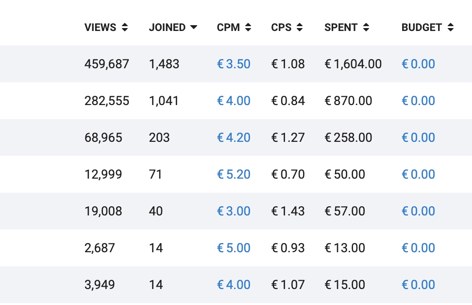Open the € 5.00 CPM link
472x305 pixels.
[234, 248]
